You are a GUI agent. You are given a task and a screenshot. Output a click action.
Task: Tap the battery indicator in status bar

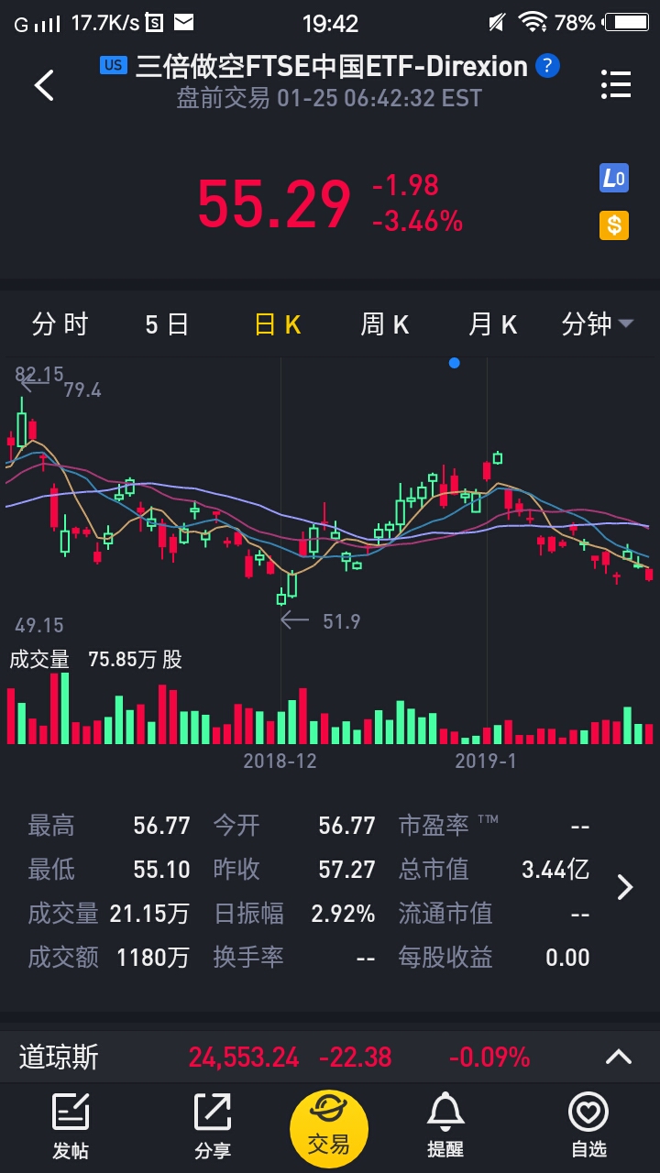(628, 22)
